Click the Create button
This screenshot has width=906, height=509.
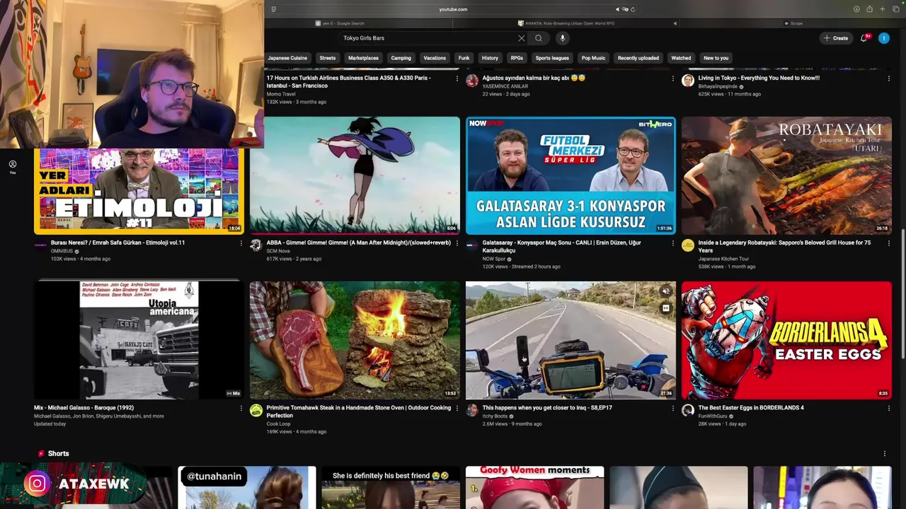pyautogui.click(x=836, y=38)
